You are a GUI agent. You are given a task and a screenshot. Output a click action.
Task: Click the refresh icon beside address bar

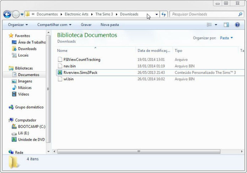click(164, 14)
